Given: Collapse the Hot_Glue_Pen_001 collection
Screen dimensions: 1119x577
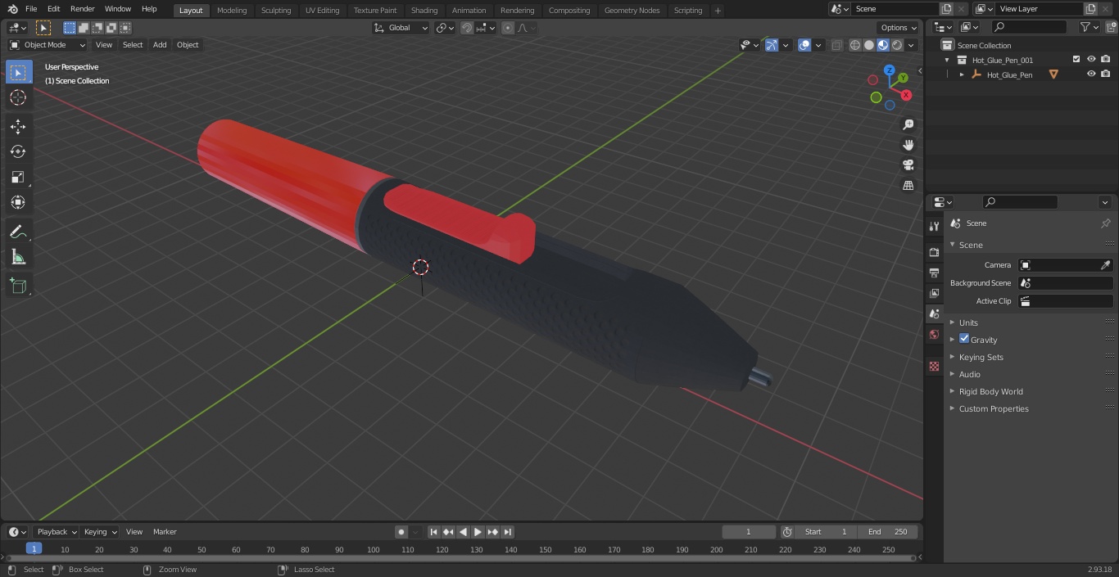Looking at the screenshot, I should 947,60.
